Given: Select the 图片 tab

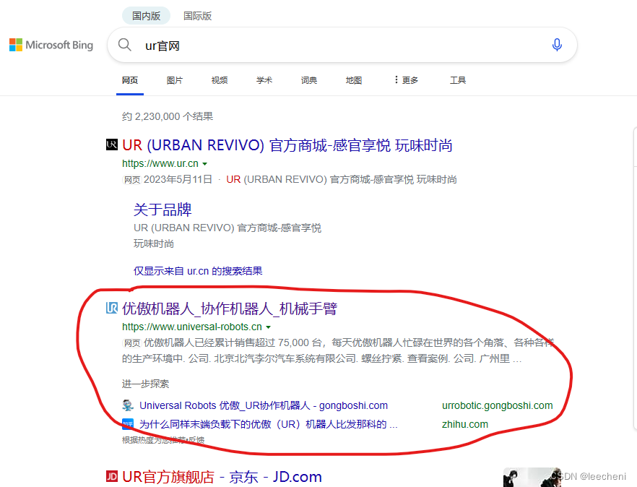Looking at the screenshot, I should point(175,80).
